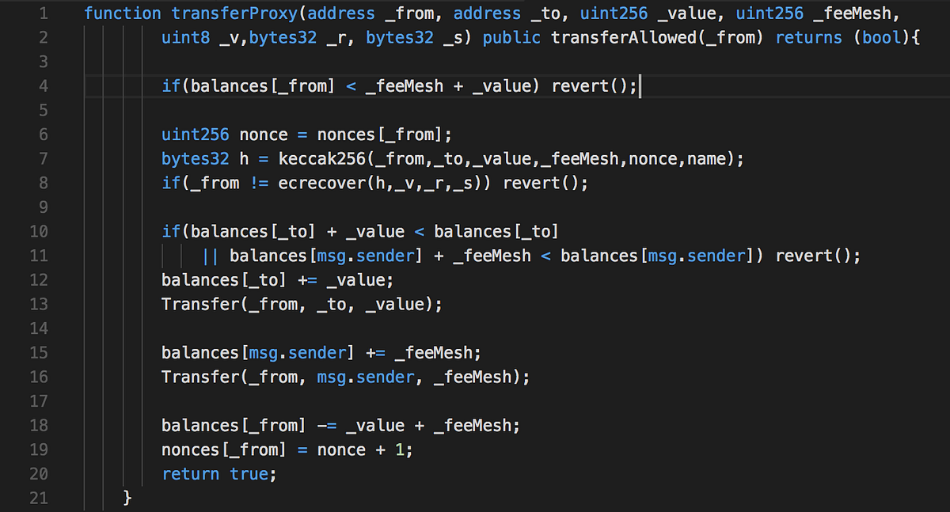Click 'nonces[_from];' on line 6

tap(385, 135)
